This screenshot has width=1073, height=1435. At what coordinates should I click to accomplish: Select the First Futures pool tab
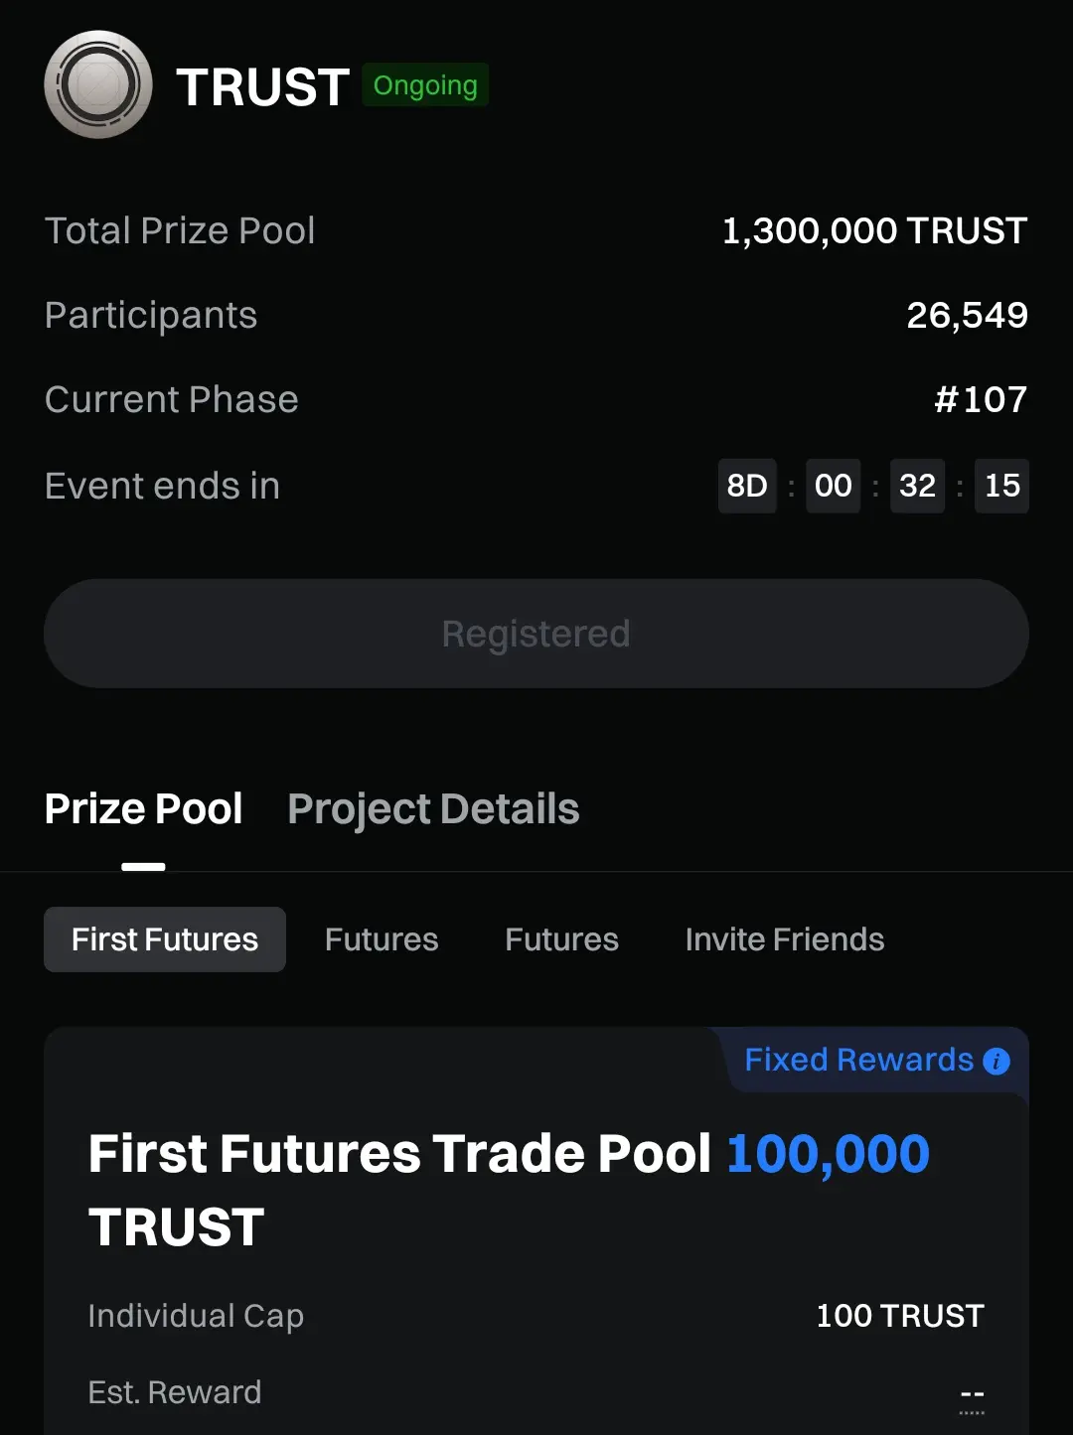165,939
